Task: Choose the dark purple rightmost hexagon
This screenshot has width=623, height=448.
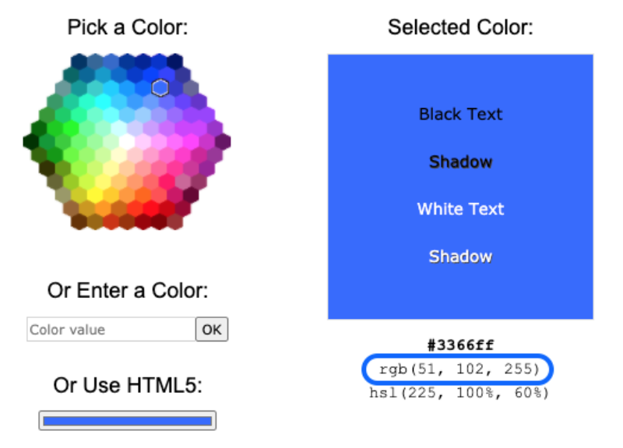Action: [223, 142]
